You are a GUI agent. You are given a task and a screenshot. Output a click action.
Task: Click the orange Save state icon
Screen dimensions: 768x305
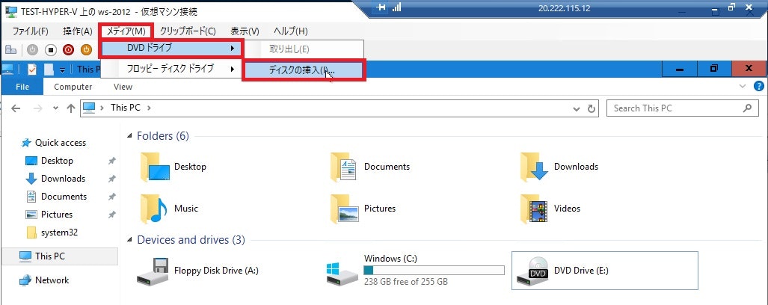point(86,49)
